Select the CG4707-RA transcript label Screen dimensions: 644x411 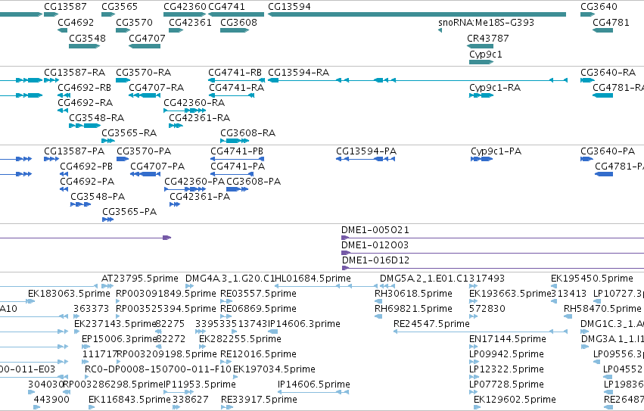[156, 88]
